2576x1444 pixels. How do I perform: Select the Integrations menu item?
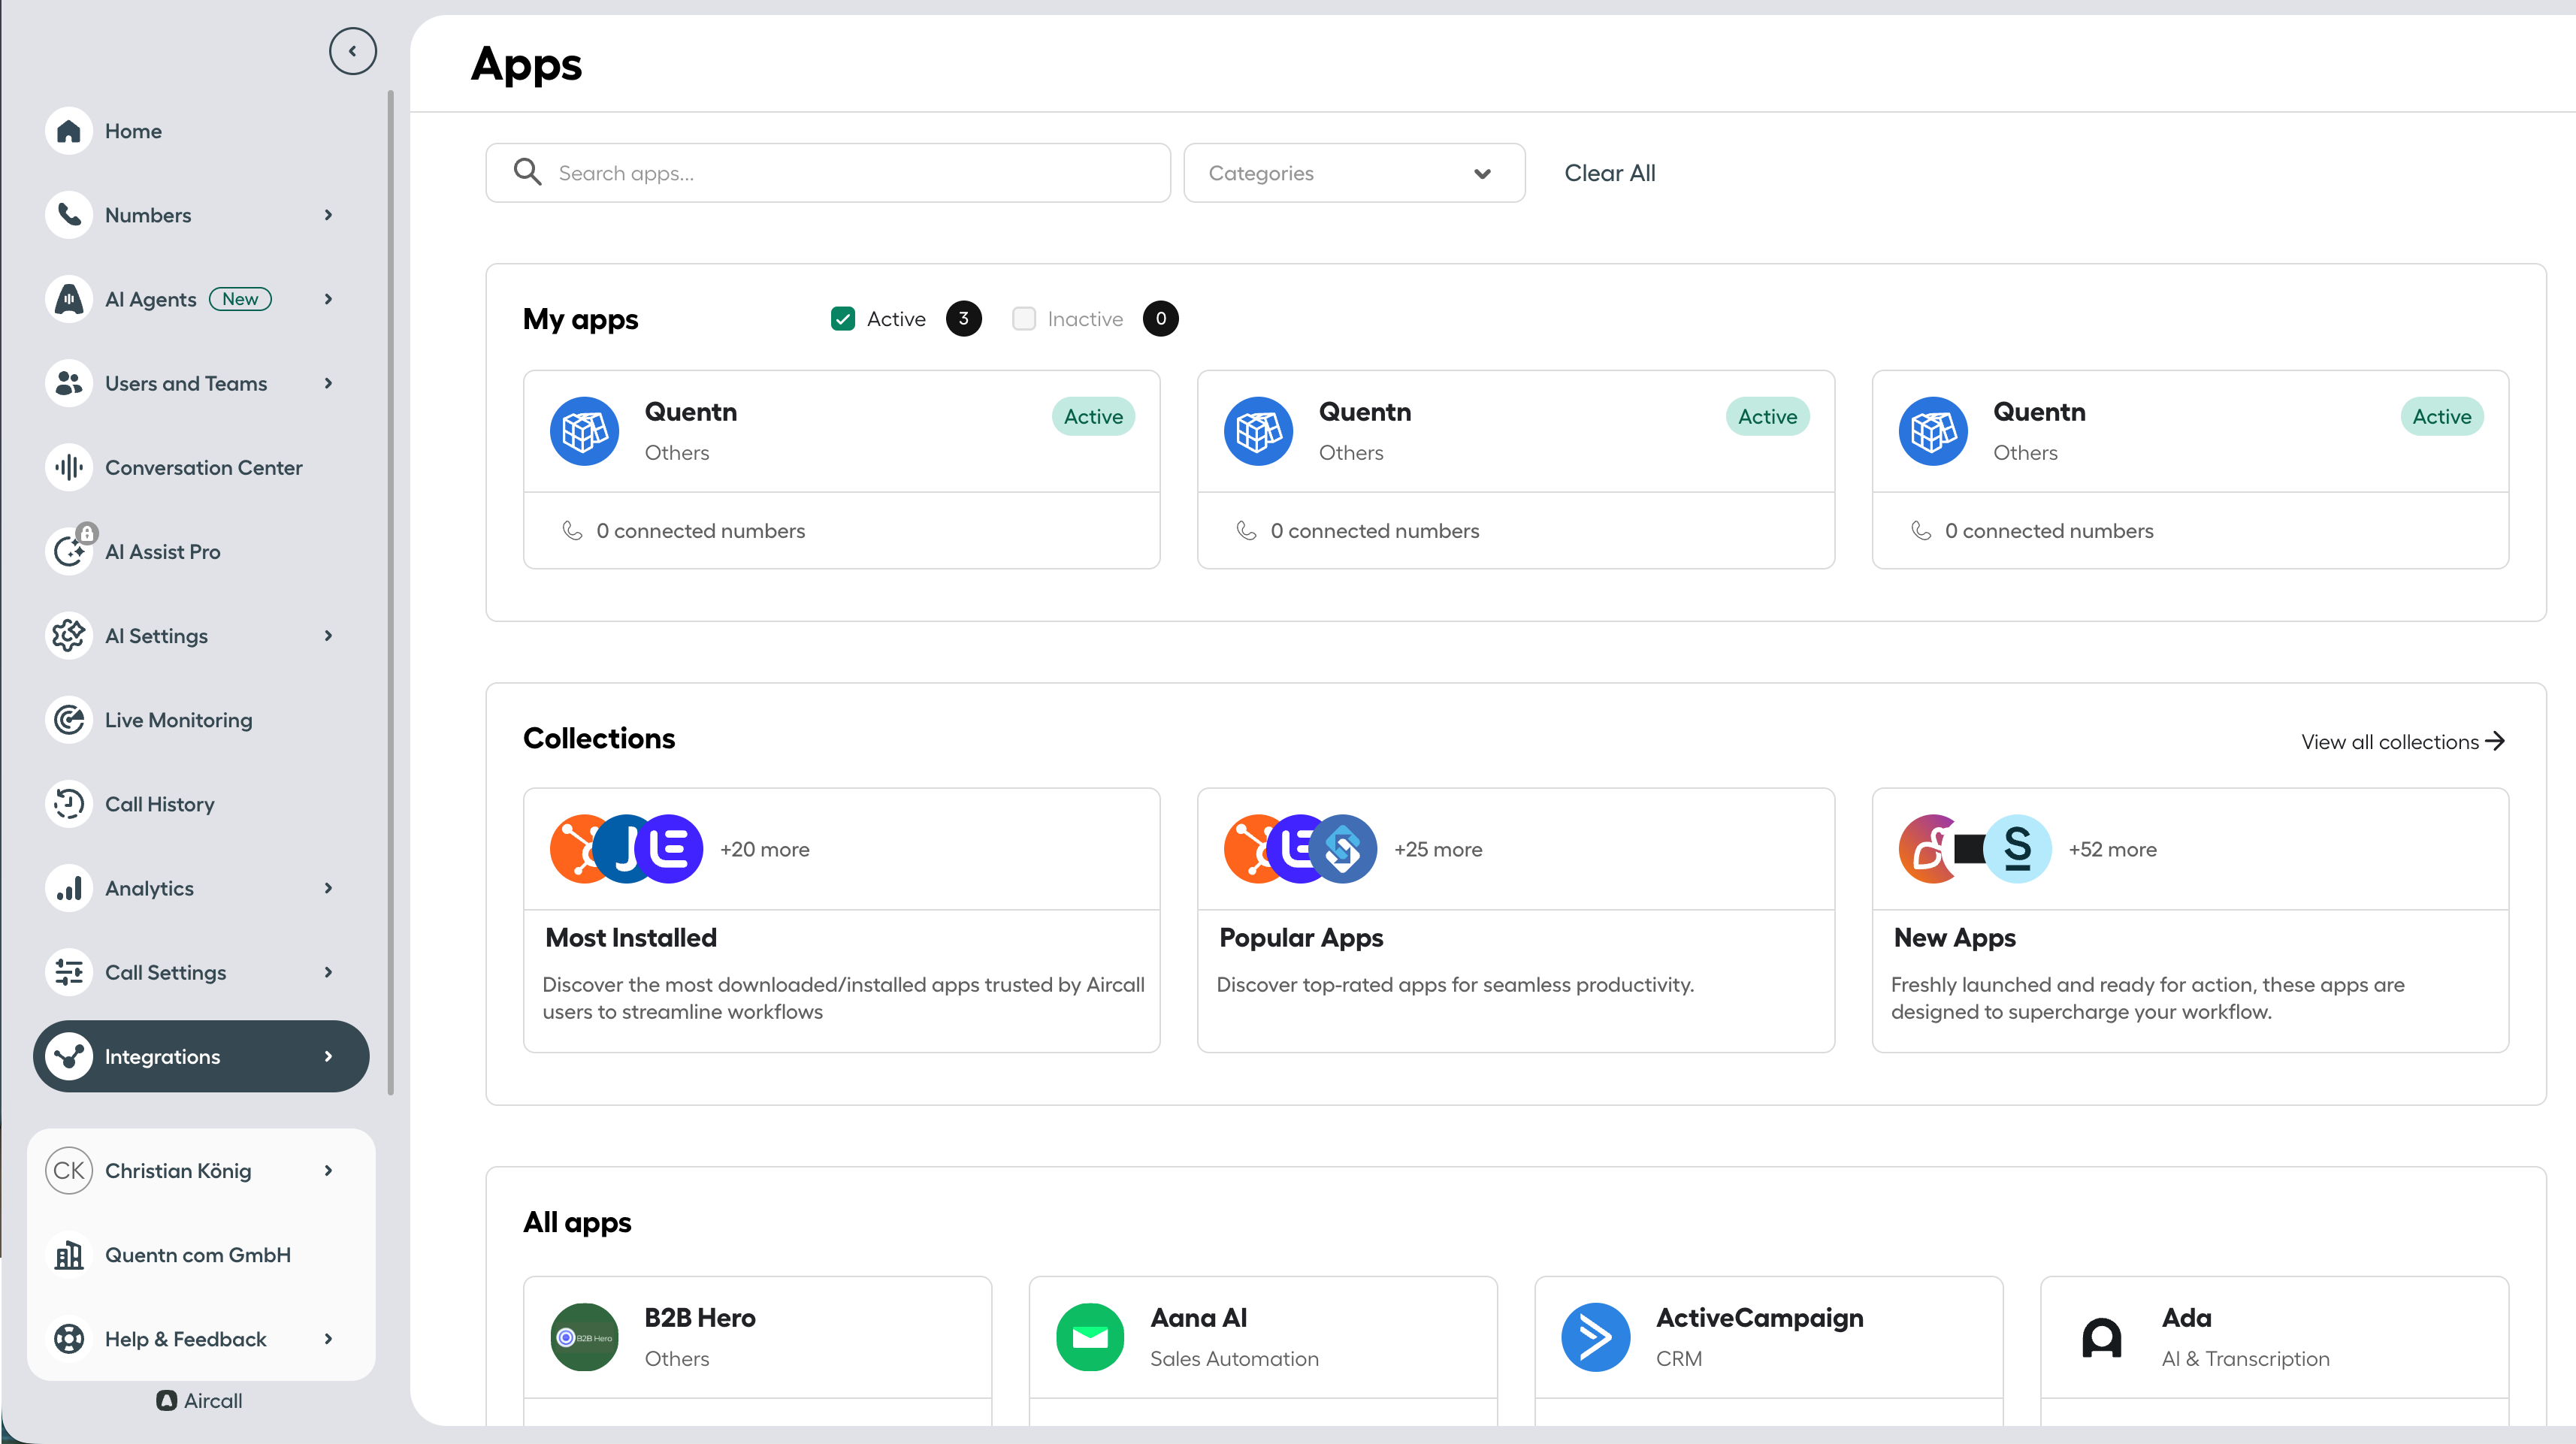200,1056
